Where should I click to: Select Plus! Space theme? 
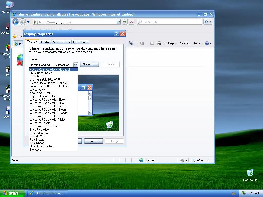(x=53, y=143)
